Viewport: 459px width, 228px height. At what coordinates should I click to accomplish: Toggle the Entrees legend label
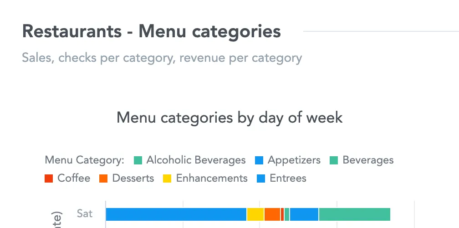288,178
